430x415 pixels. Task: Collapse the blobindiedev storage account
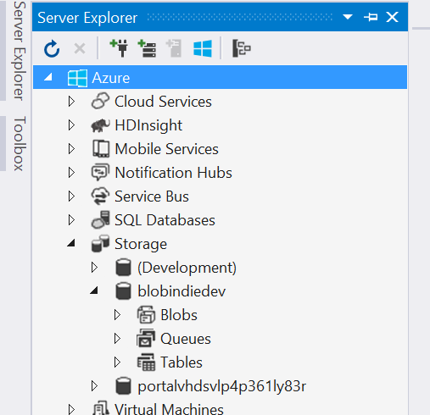(94, 290)
